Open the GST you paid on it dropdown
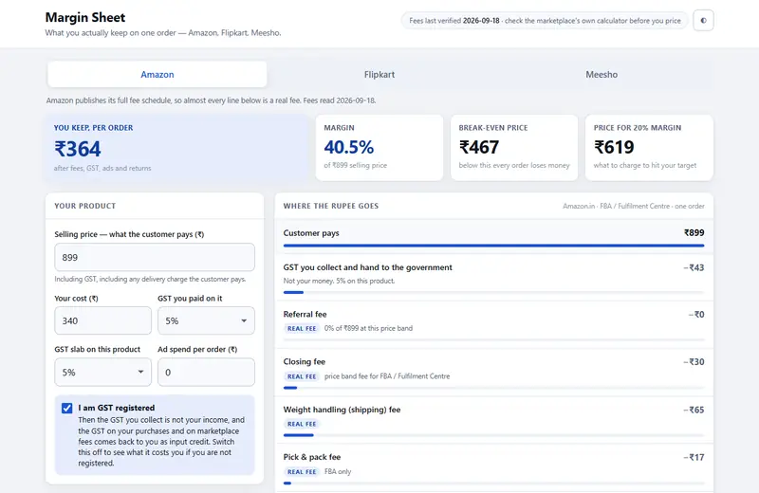The width and height of the screenshot is (759, 493). [206, 320]
